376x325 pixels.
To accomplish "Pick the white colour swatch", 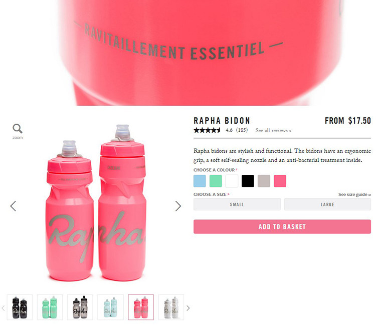I will pos(232,181).
